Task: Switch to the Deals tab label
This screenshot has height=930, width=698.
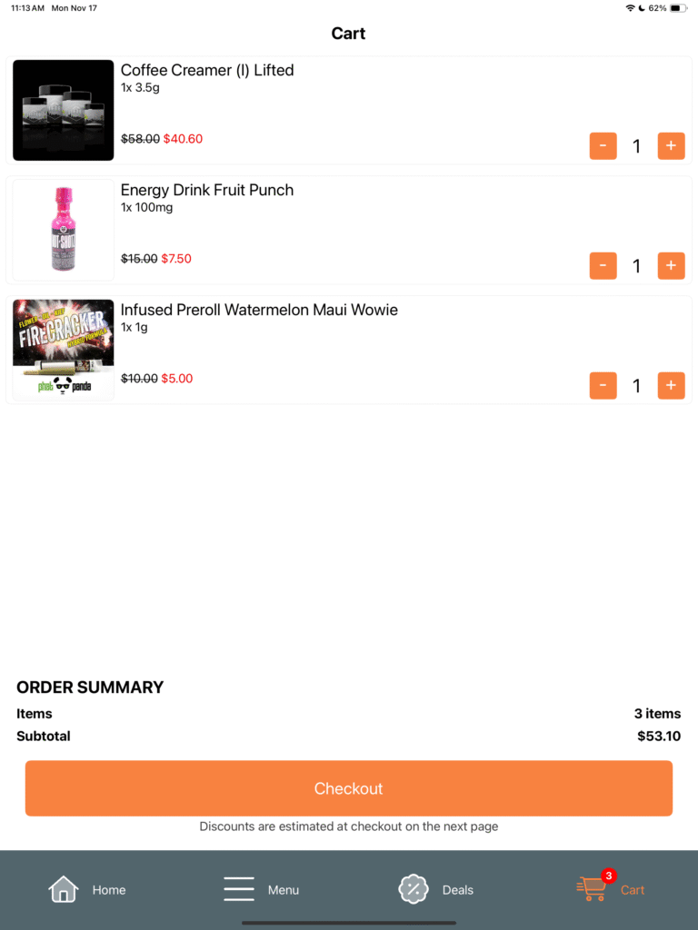Action: tap(458, 890)
